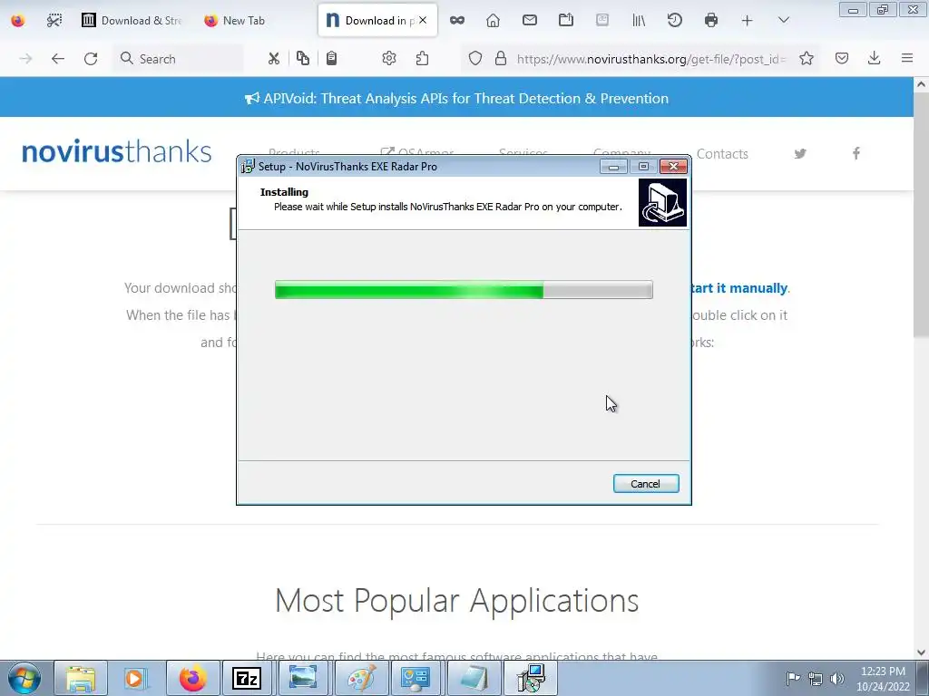929x696 pixels.
Task: Switch to the Download & Stream tab
Action: pos(132,21)
